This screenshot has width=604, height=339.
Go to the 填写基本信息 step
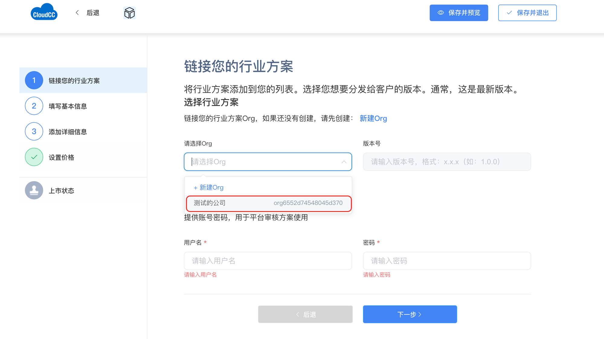pyautogui.click(x=68, y=106)
